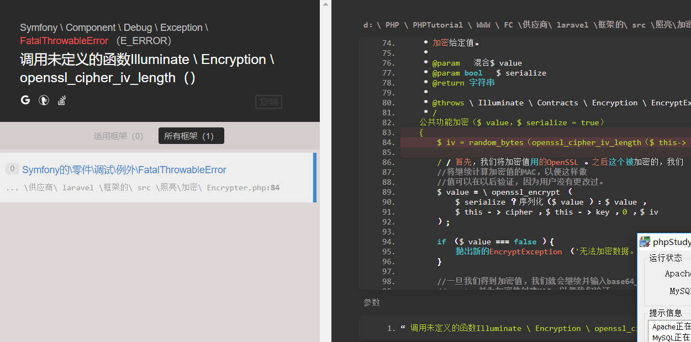Switch to 适用框架 (0) tab
The height and width of the screenshot is (342, 691).
click(118, 136)
